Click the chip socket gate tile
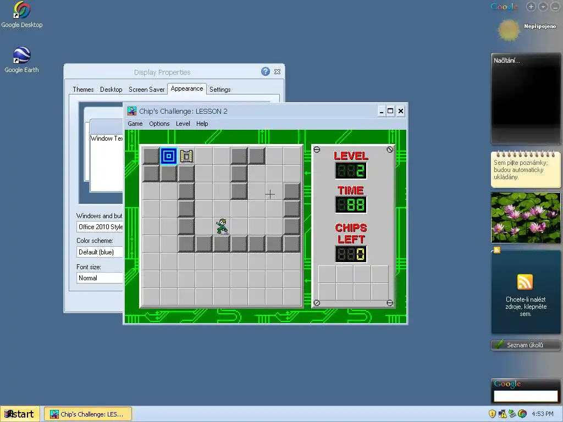 coord(186,156)
